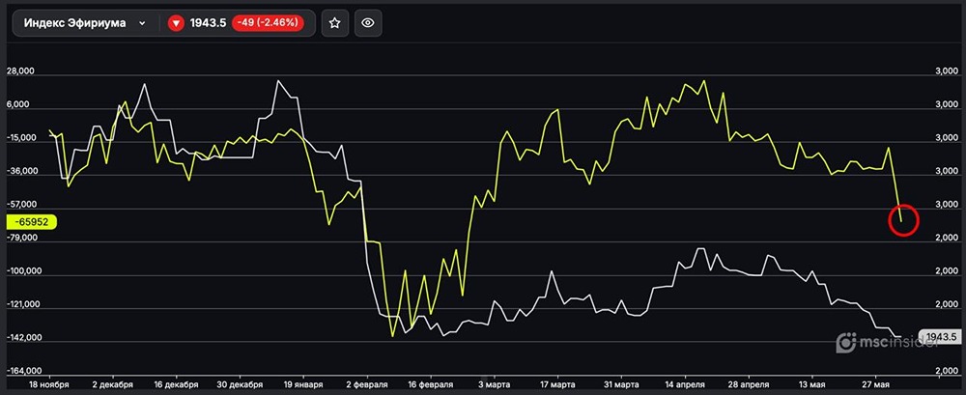Screen dimensions: 966x395
Task: Click the 13 мая date label
Action: (812, 384)
